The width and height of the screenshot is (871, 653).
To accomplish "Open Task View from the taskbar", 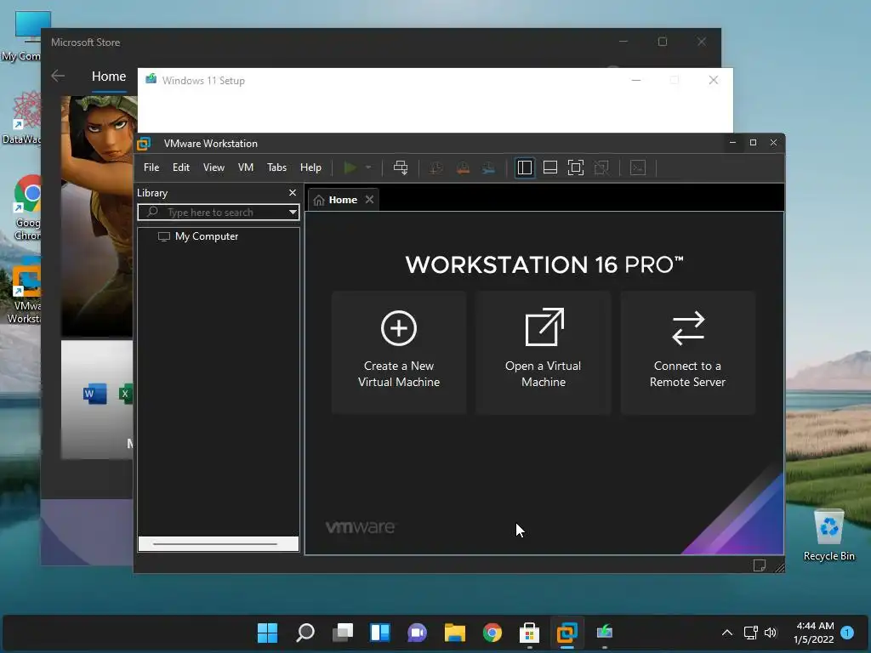I will point(343,633).
